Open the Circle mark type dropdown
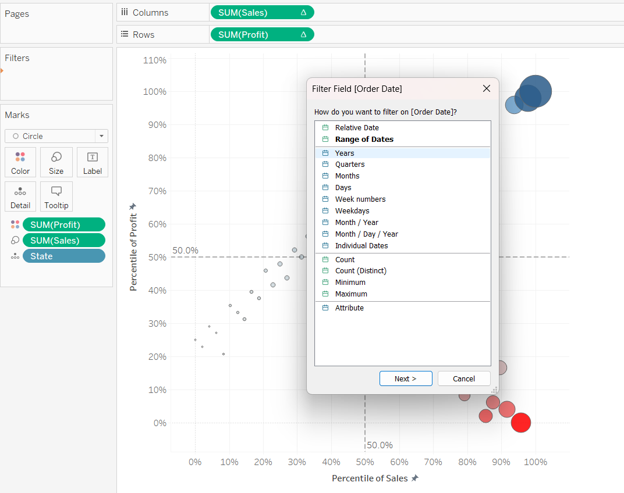Image resolution: width=624 pixels, height=493 pixels. point(102,136)
